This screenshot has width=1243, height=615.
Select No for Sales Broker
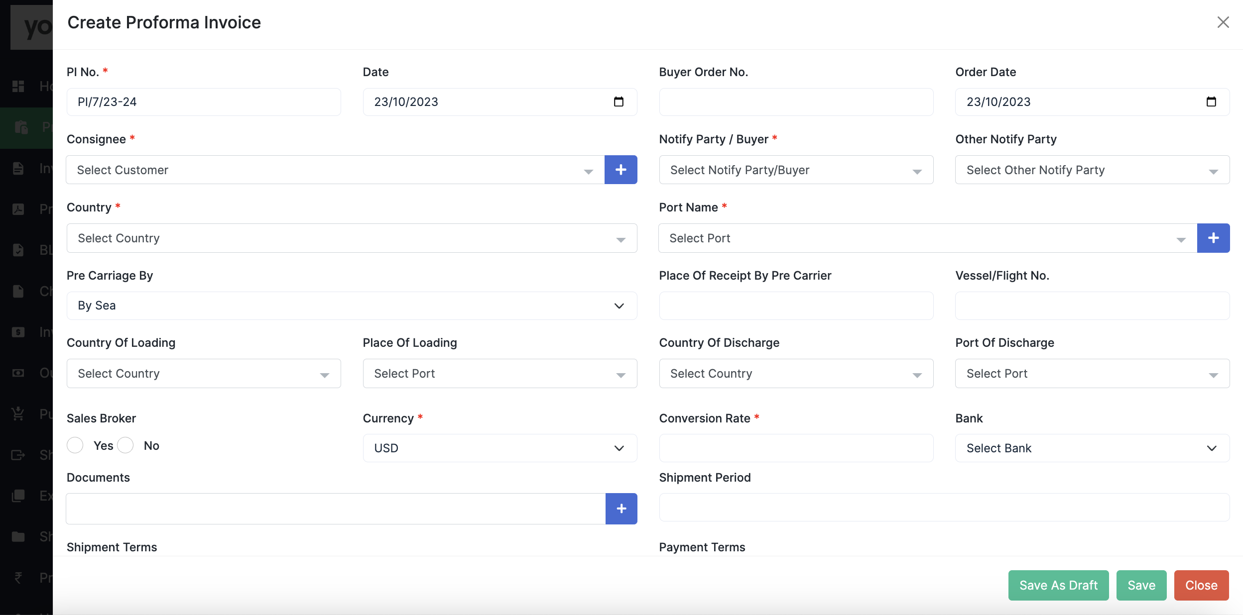pyautogui.click(x=125, y=445)
